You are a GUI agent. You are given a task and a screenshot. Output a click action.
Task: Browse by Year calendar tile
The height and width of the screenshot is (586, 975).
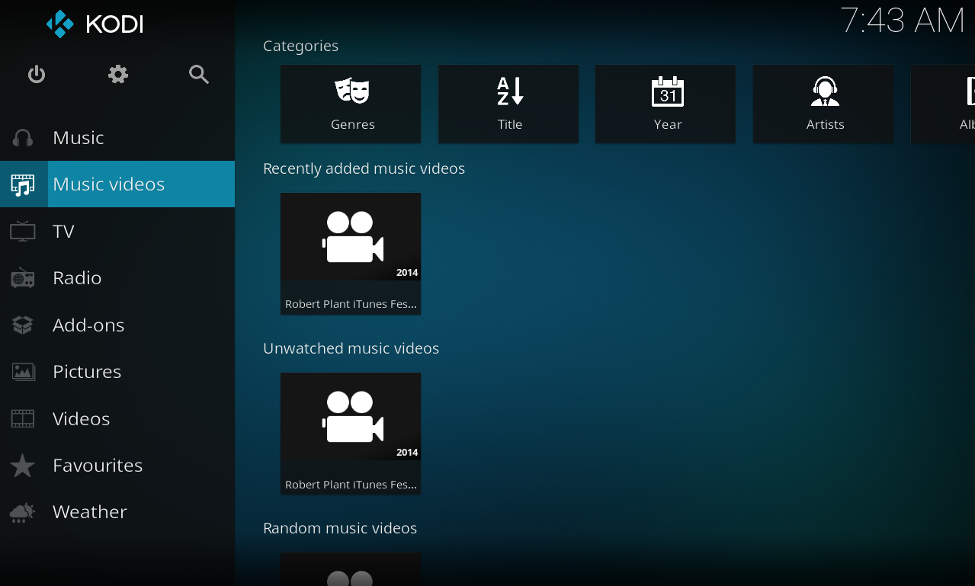pos(666,104)
